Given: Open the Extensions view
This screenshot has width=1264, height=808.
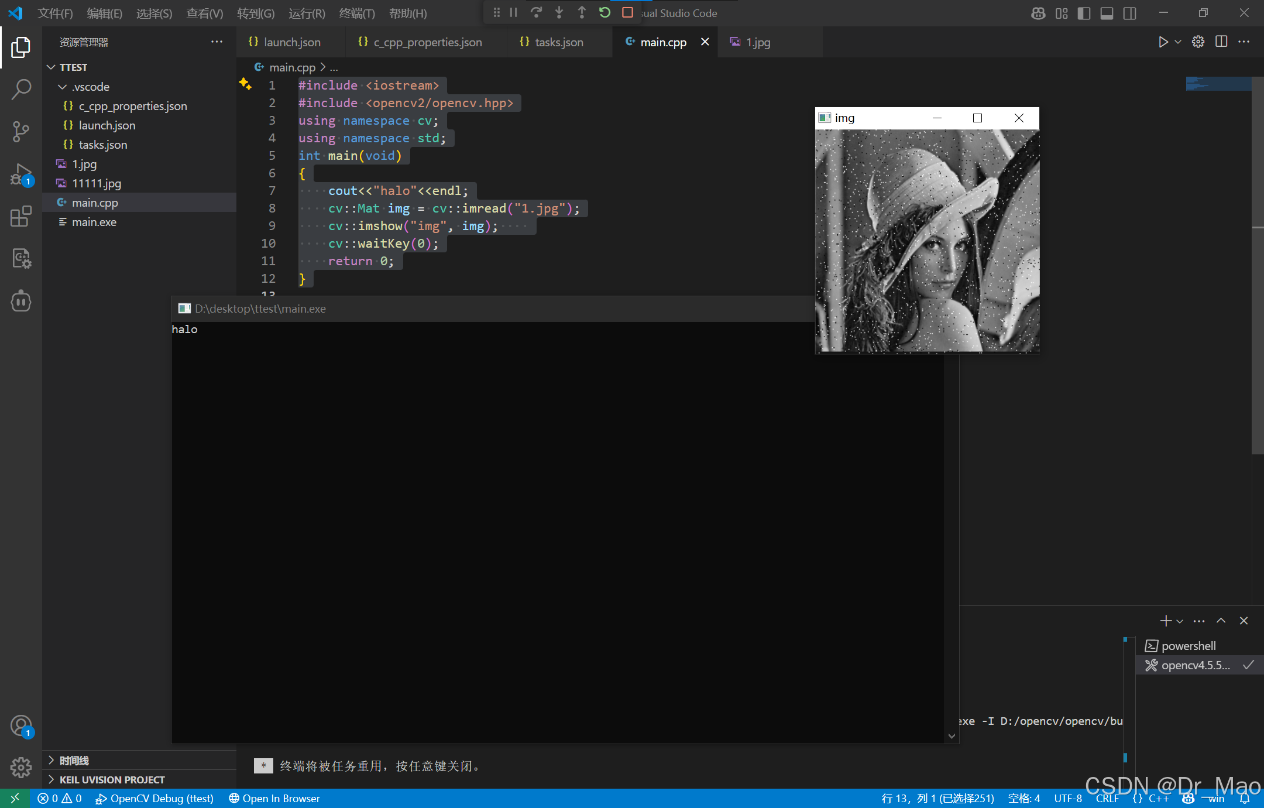Looking at the screenshot, I should pos(21,216).
